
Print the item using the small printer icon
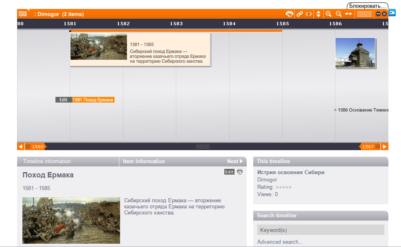click(240, 172)
